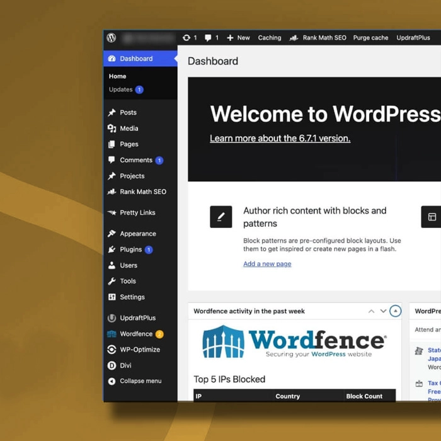Select Home submenu under Dashboard
This screenshot has height=441, width=441.
[118, 76]
